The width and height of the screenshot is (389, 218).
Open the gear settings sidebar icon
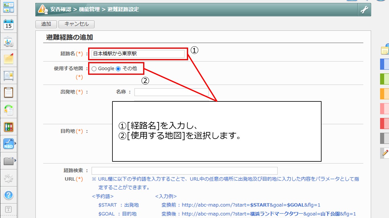point(9,178)
